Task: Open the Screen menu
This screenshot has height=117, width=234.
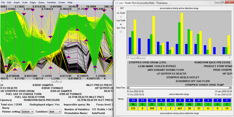Action: pos(62,2)
